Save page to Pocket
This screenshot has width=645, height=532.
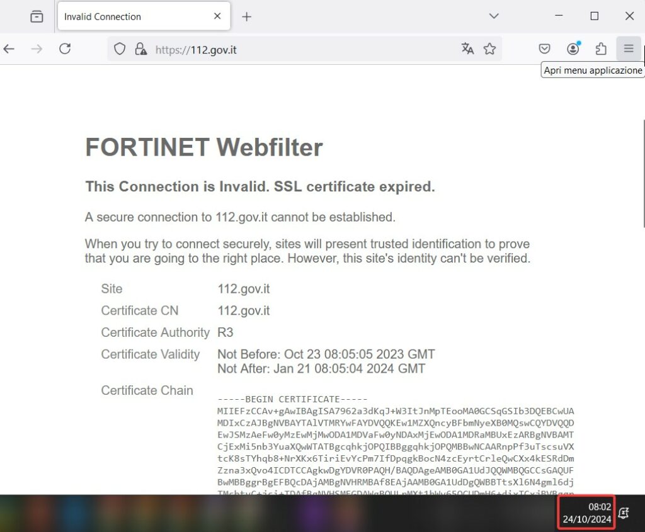click(x=545, y=49)
